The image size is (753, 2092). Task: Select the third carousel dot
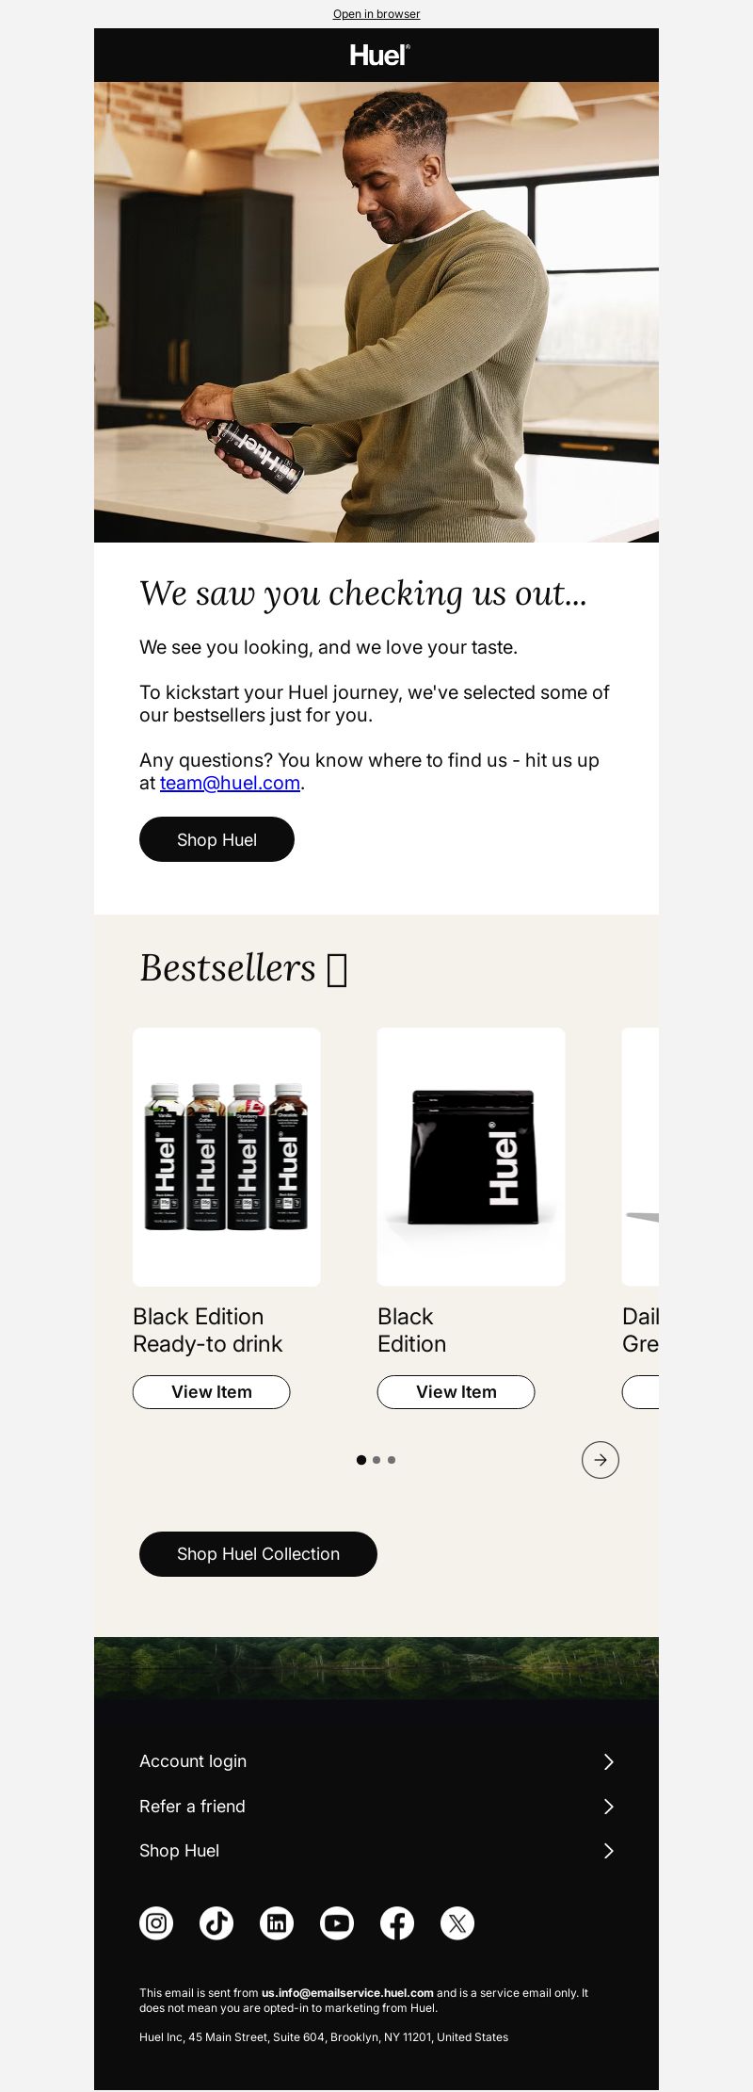point(392,1460)
